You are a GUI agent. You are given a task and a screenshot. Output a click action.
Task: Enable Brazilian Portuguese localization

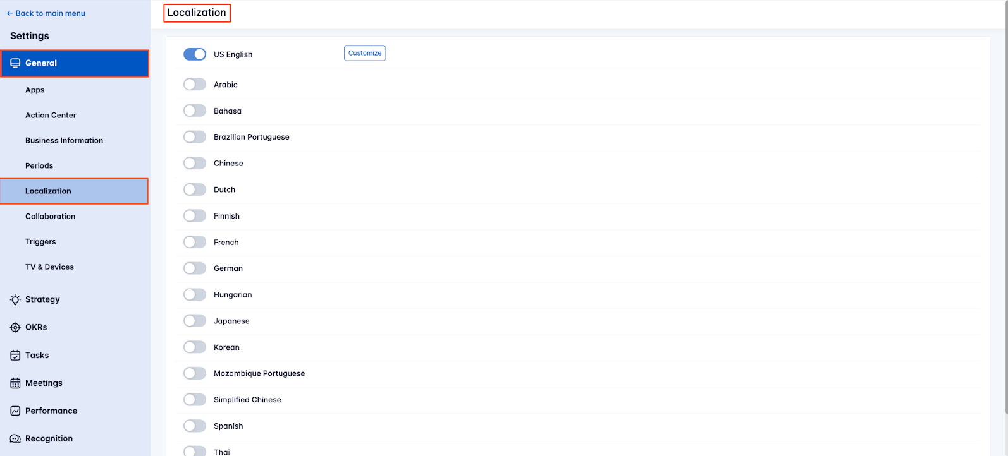[x=195, y=137]
